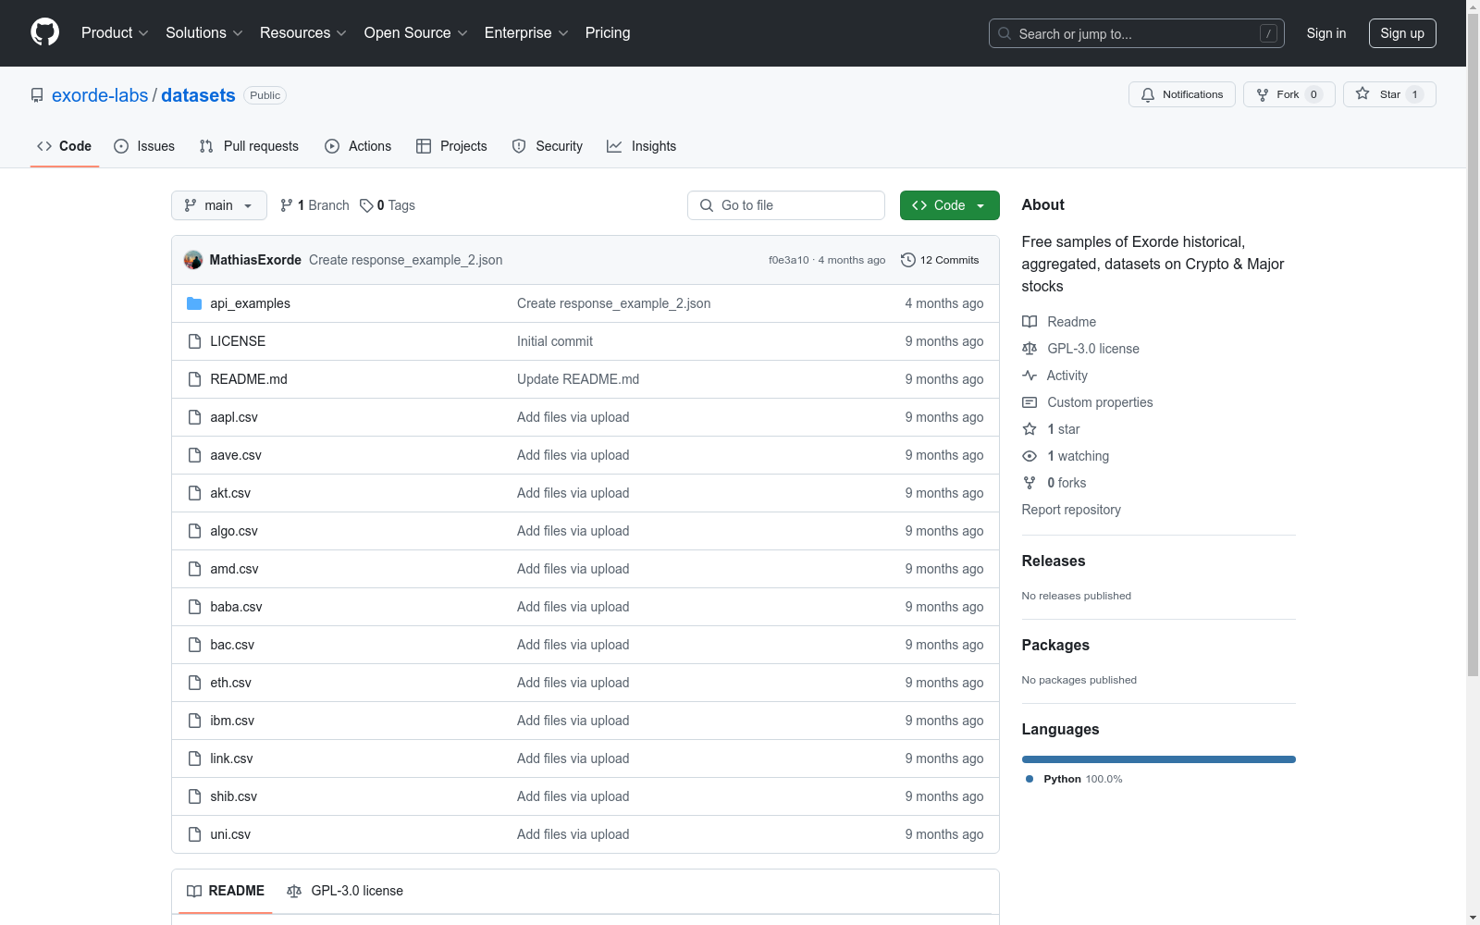Viewport: 1480px width, 925px height.
Task: Click the Star icon in repo header
Action: (1363, 93)
